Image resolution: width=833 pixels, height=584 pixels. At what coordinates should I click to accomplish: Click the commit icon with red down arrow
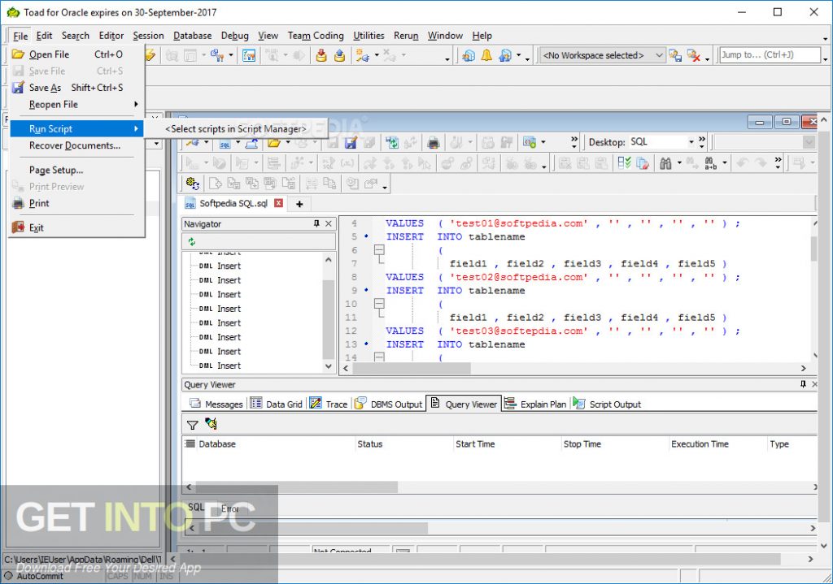321,55
